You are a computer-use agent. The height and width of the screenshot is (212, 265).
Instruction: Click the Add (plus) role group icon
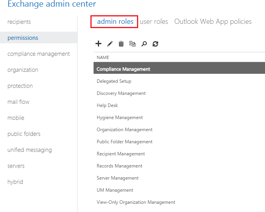point(98,44)
